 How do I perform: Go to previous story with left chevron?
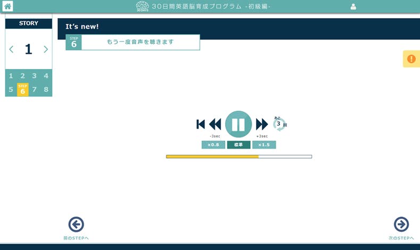coord(12,49)
